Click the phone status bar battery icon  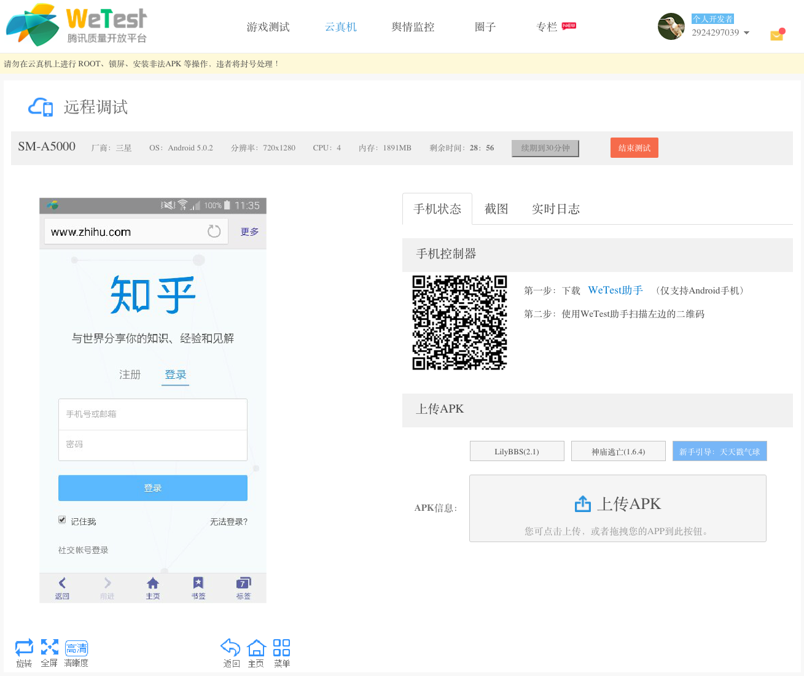227,205
